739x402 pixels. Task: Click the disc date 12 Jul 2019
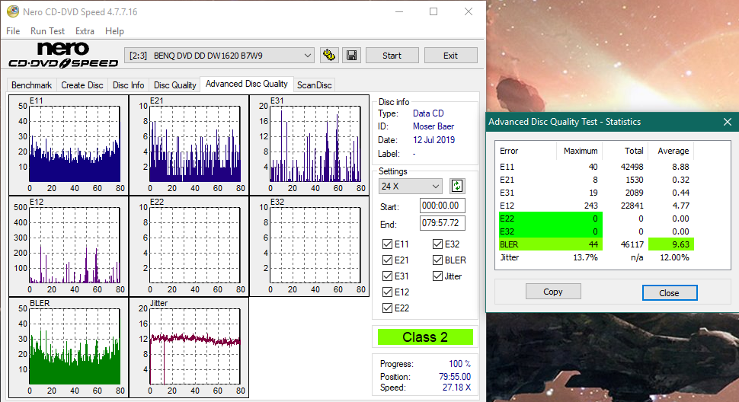[x=433, y=140]
